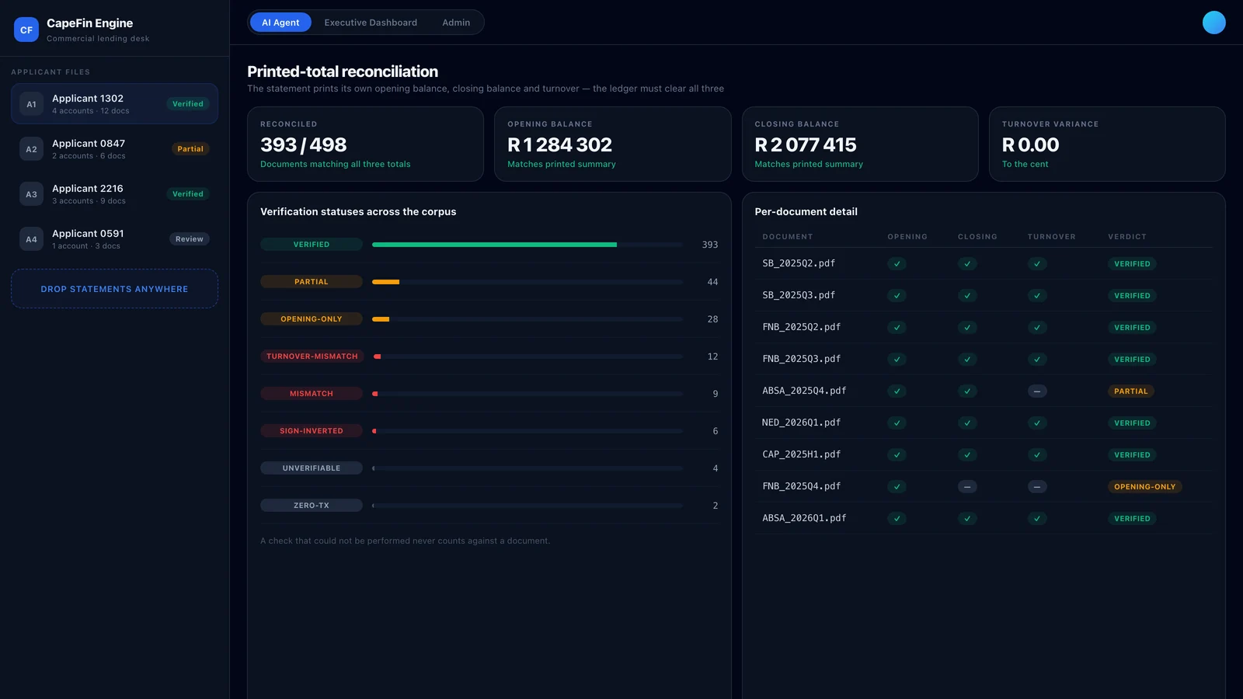Click the CF CapeFin logo icon
This screenshot has height=699, width=1243.
click(26, 30)
